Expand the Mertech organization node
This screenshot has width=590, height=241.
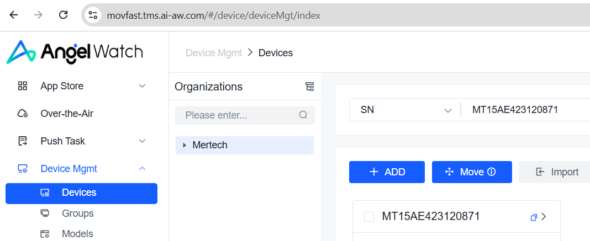(x=185, y=146)
